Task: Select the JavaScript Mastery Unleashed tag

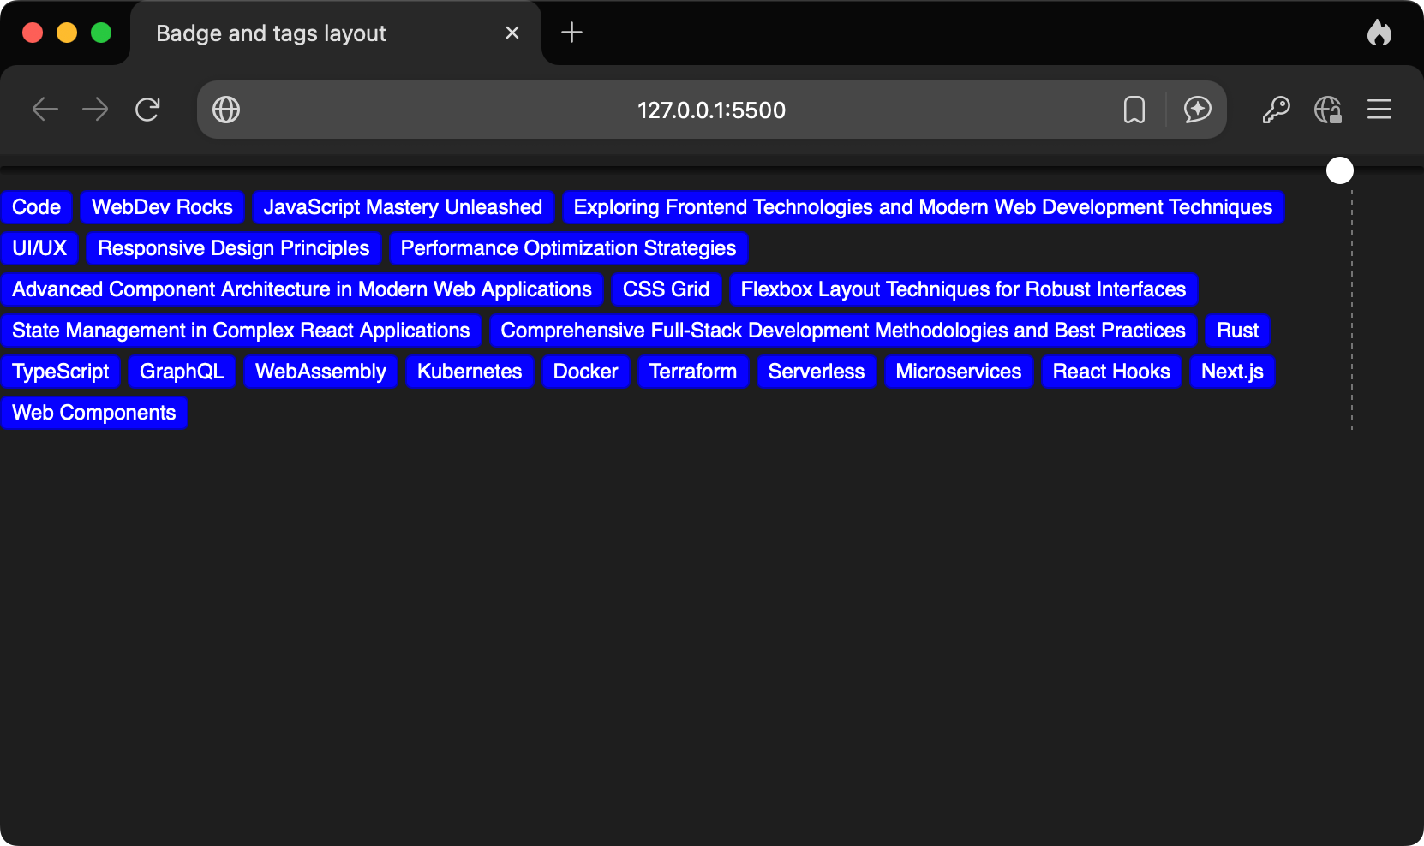Action: click(403, 207)
